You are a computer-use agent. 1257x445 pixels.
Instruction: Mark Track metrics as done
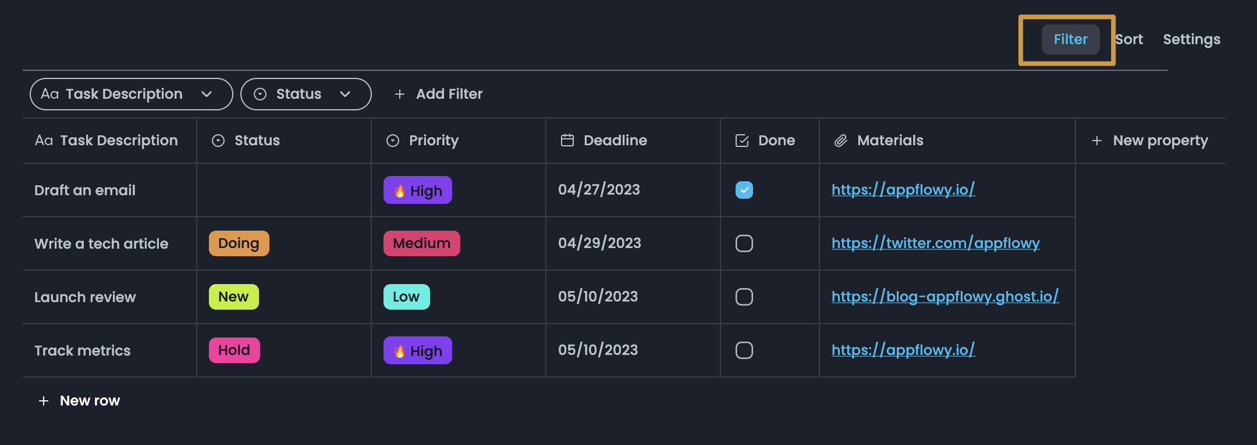[x=744, y=350]
